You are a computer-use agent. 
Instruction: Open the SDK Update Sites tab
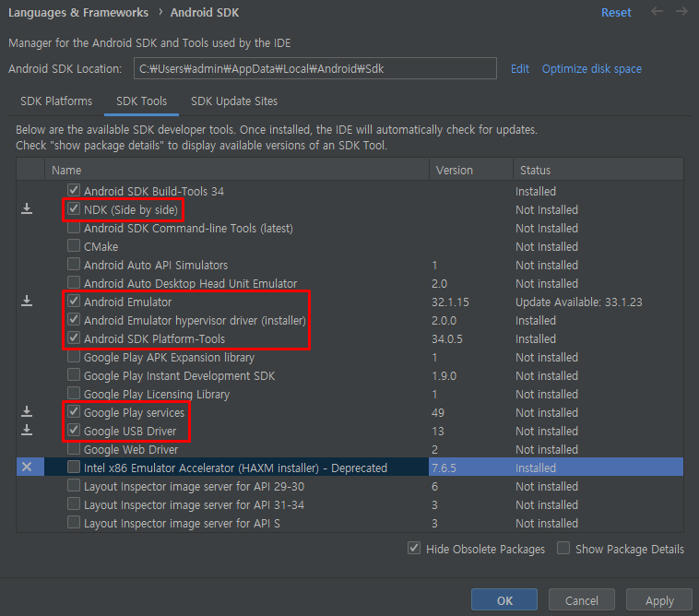[x=234, y=101]
